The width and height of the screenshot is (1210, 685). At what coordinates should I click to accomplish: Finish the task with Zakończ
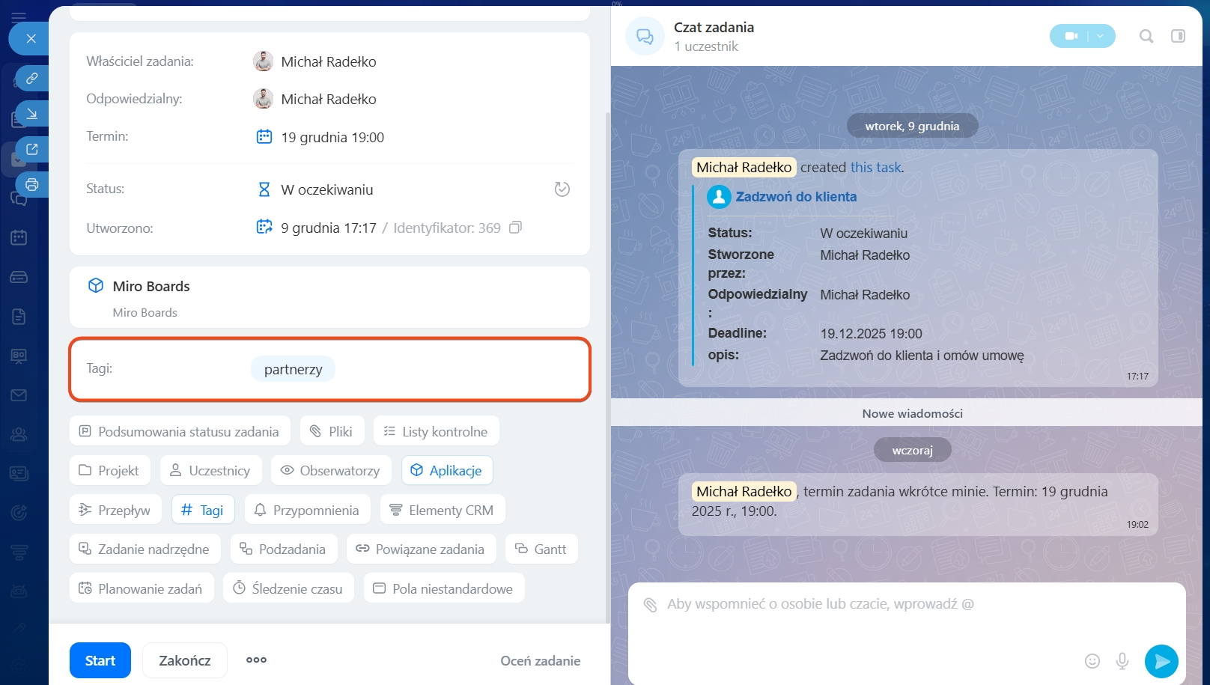(184, 660)
